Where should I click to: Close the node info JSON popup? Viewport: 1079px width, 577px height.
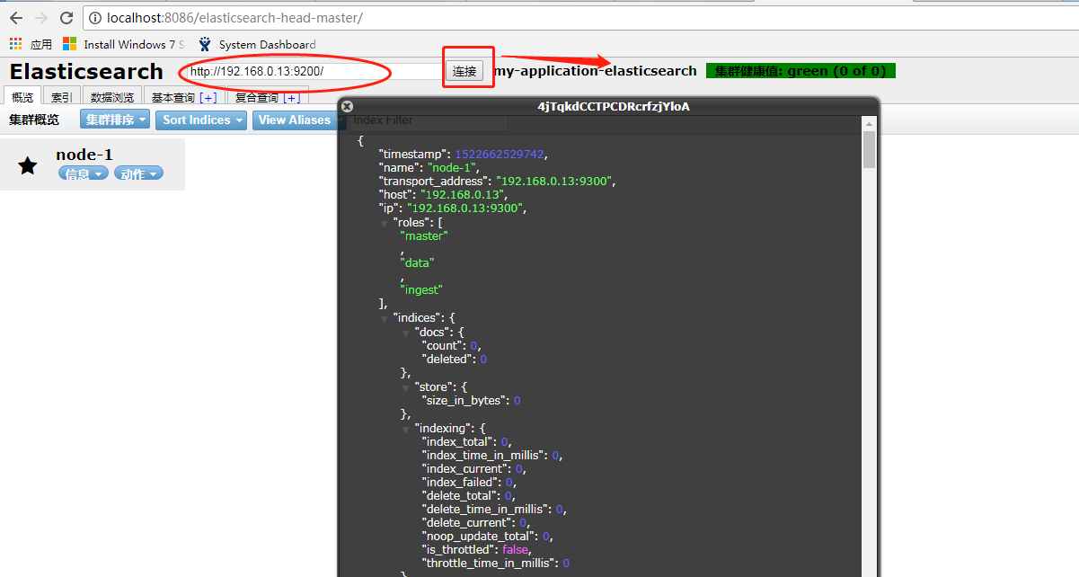pyautogui.click(x=348, y=106)
